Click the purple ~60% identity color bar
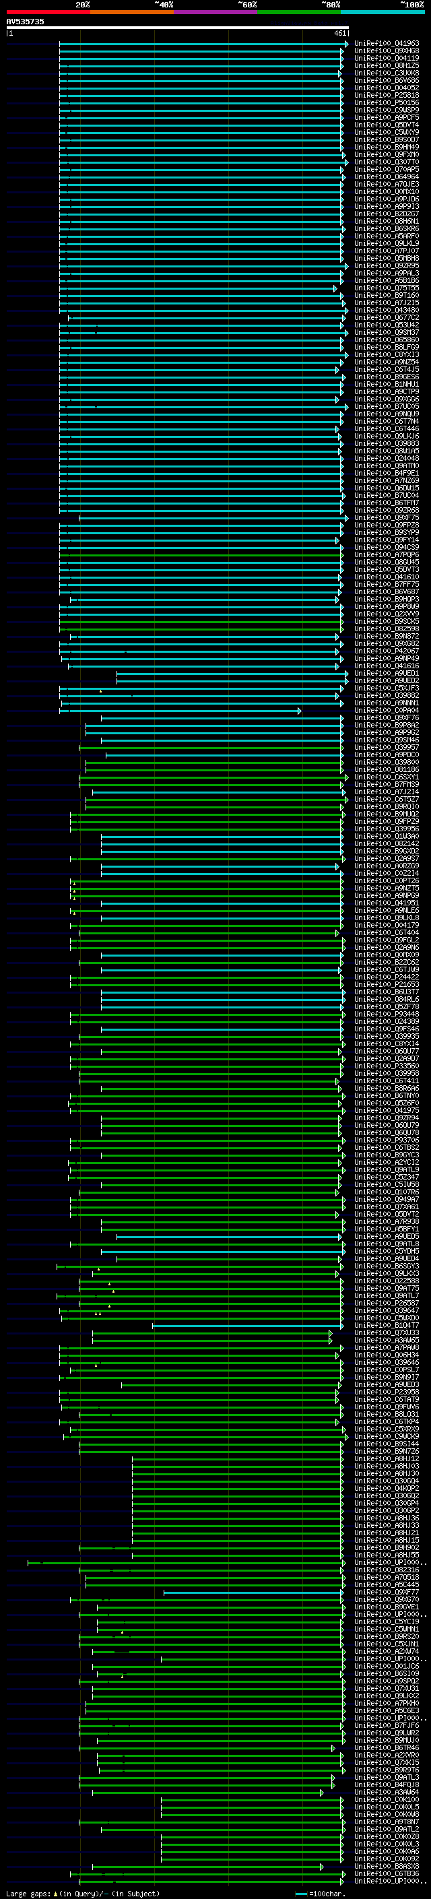The width and height of the screenshot is (431, 1899). (x=215, y=12)
